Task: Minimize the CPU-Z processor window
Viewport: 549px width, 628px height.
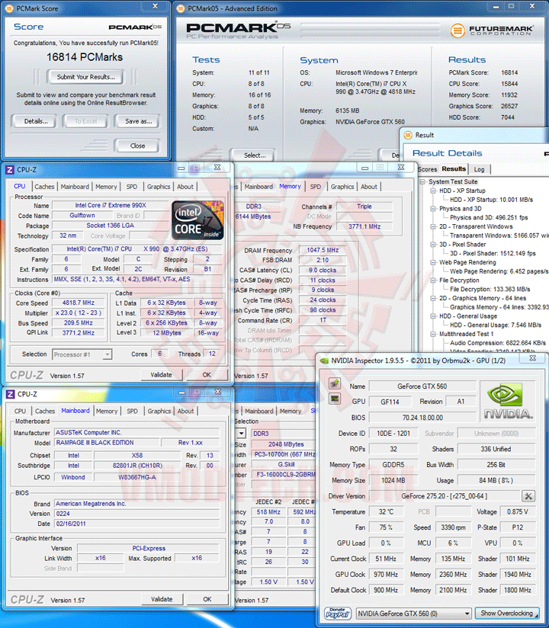Action: click(x=181, y=168)
